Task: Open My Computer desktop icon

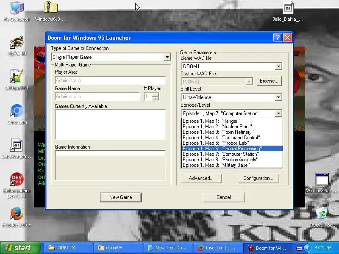Action: click(17, 11)
